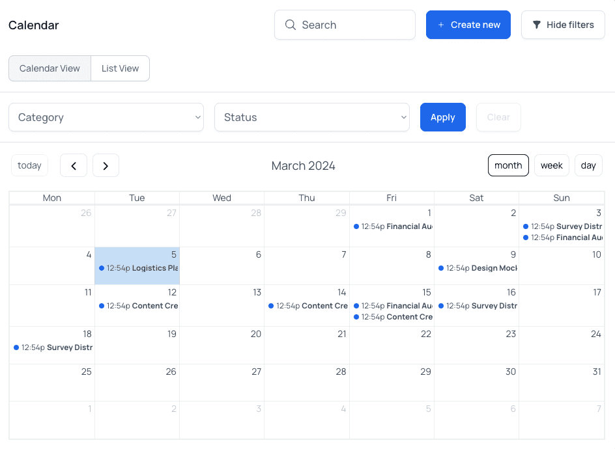The height and width of the screenshot is (449, 615).
Task: Click the blue dot of Logistics event on March 5
Action: [x=102, y=268]
